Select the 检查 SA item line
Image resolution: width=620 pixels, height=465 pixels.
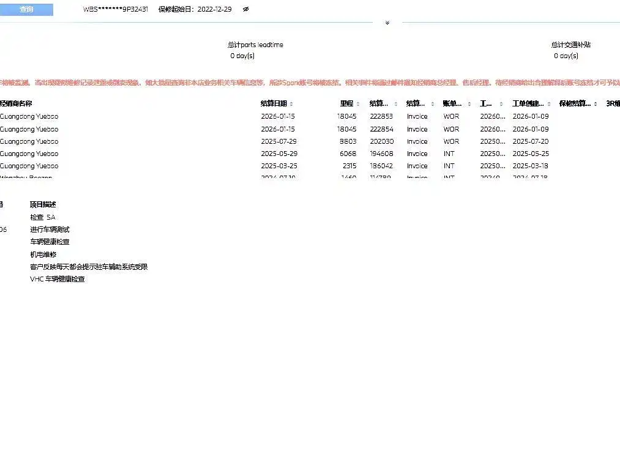point(43,217)
